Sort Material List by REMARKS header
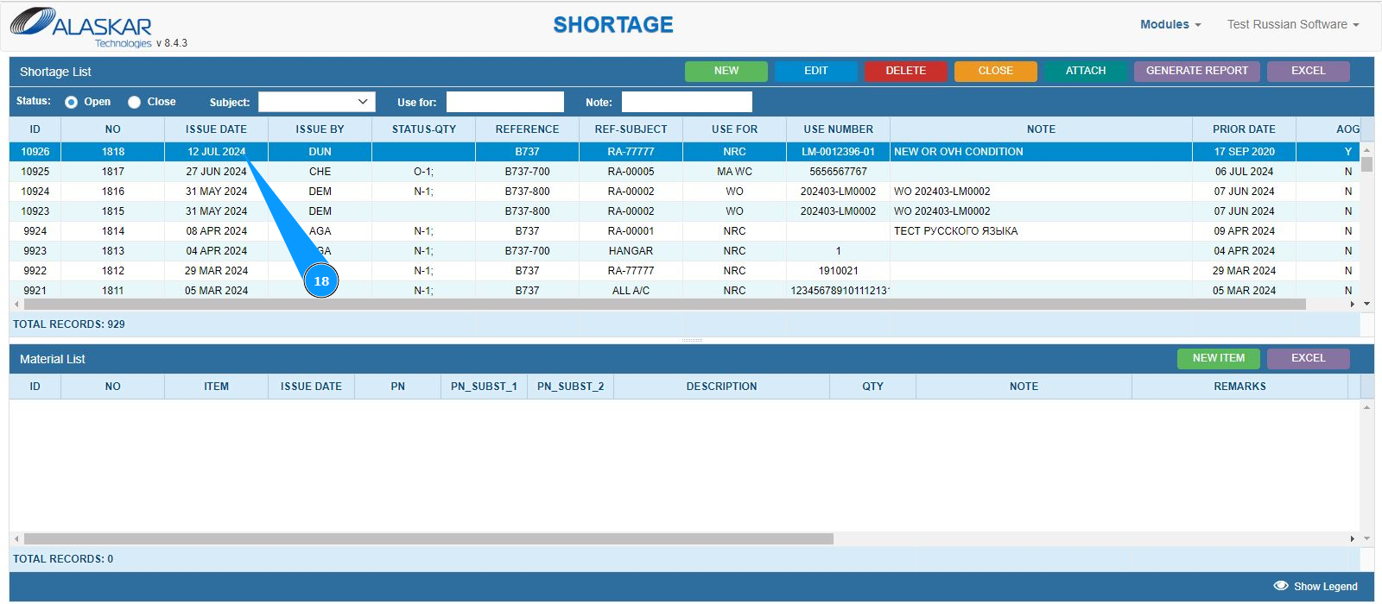1382x604 pixels. point(1239,387)
